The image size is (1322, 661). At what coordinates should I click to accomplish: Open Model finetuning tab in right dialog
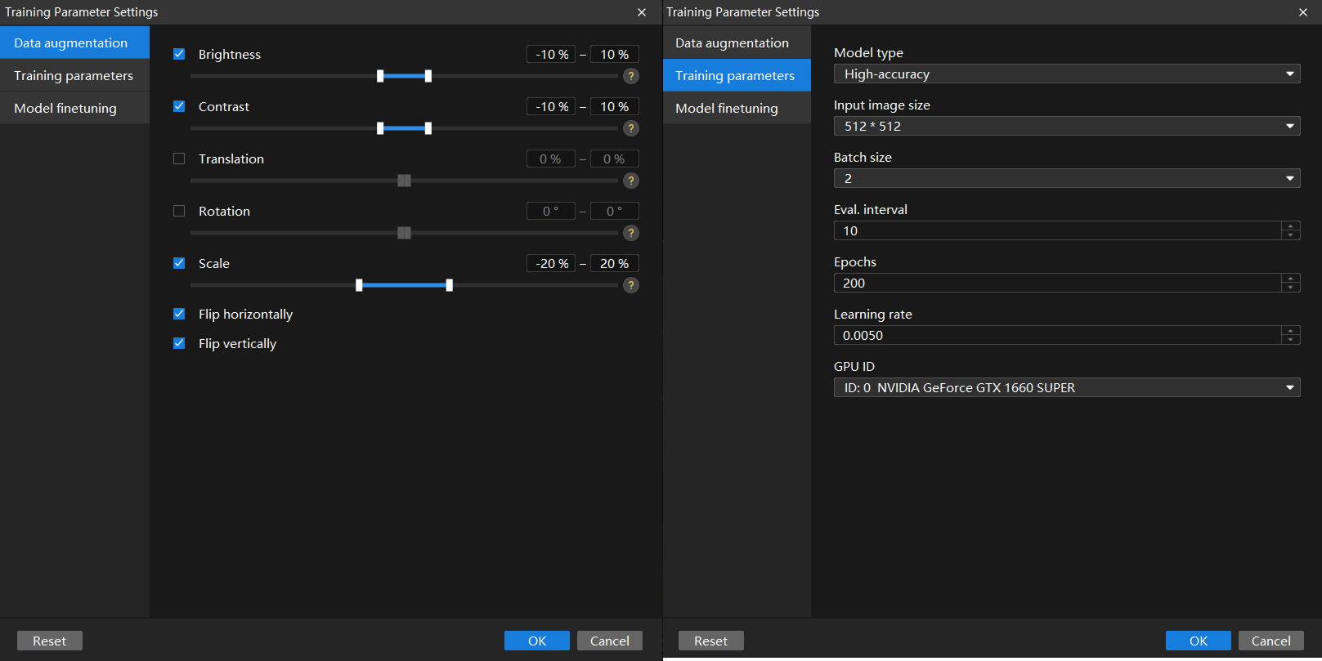(737, 108)
